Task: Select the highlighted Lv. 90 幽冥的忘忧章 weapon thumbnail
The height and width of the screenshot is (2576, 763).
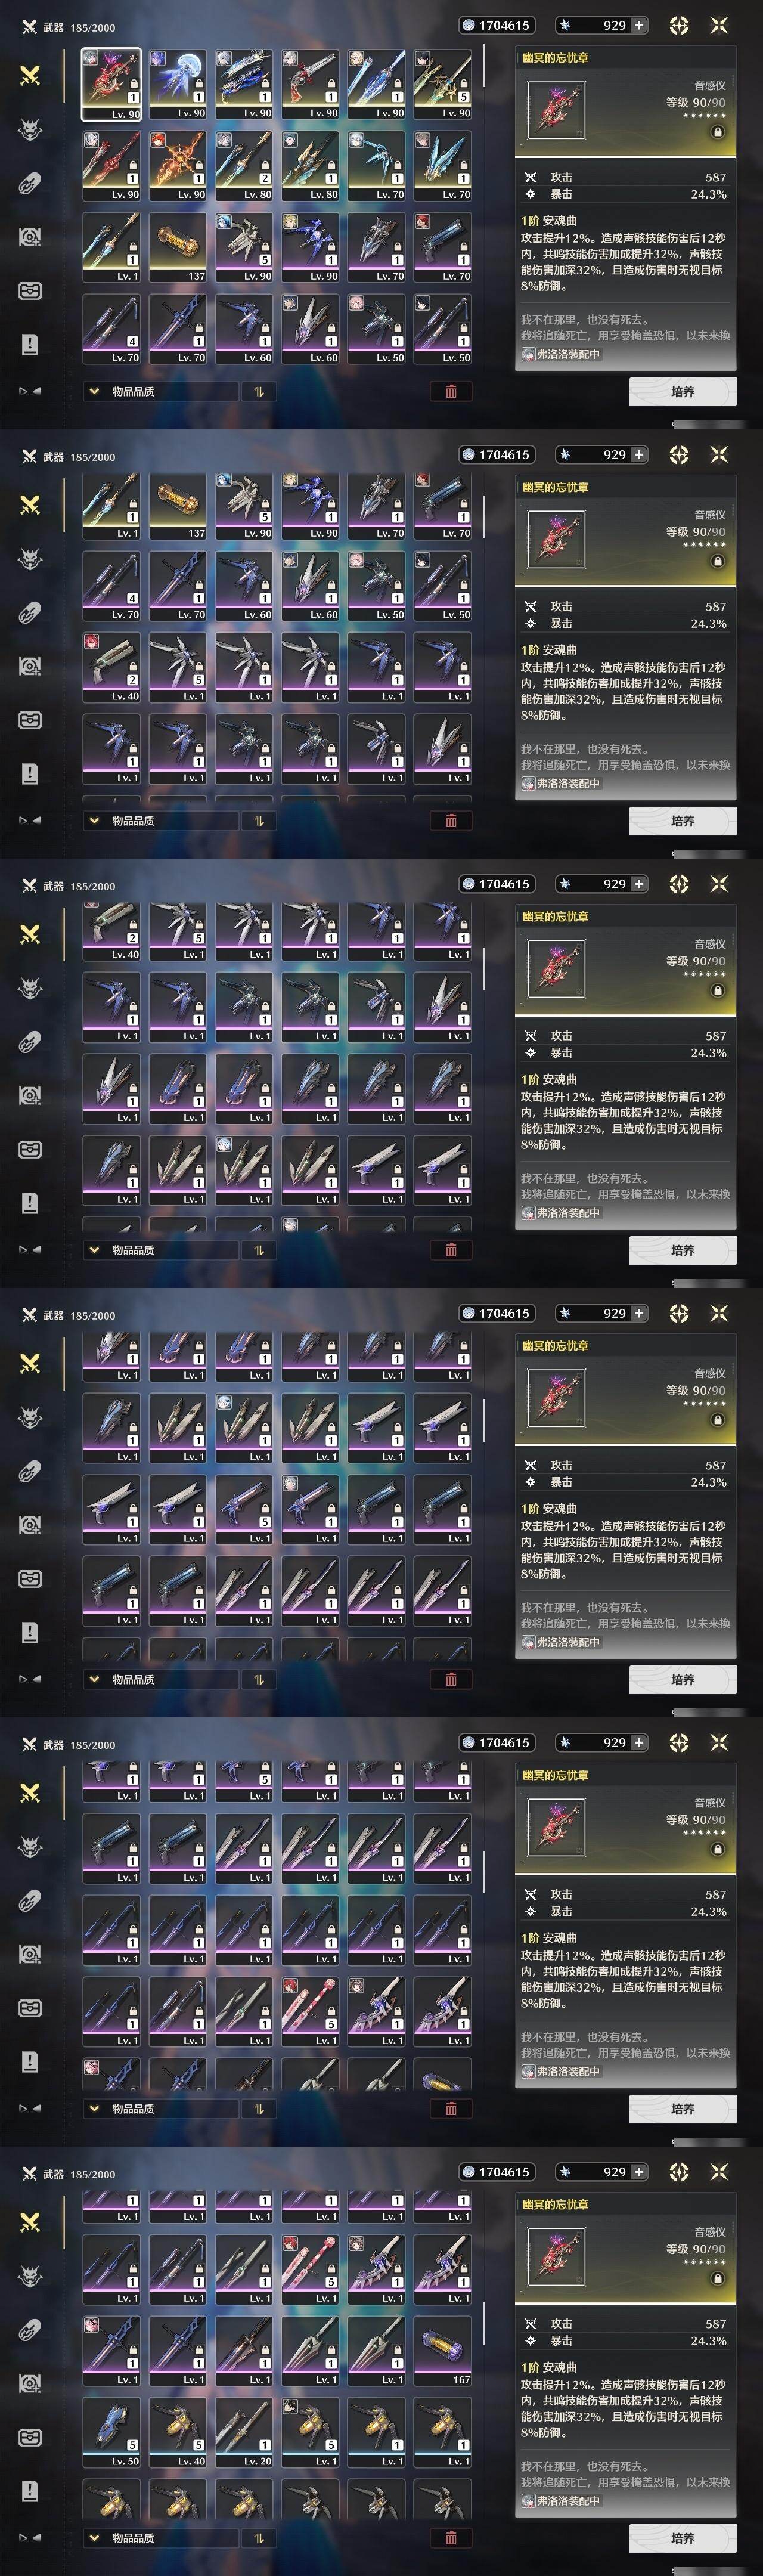Action: click(x=112, y=85)
